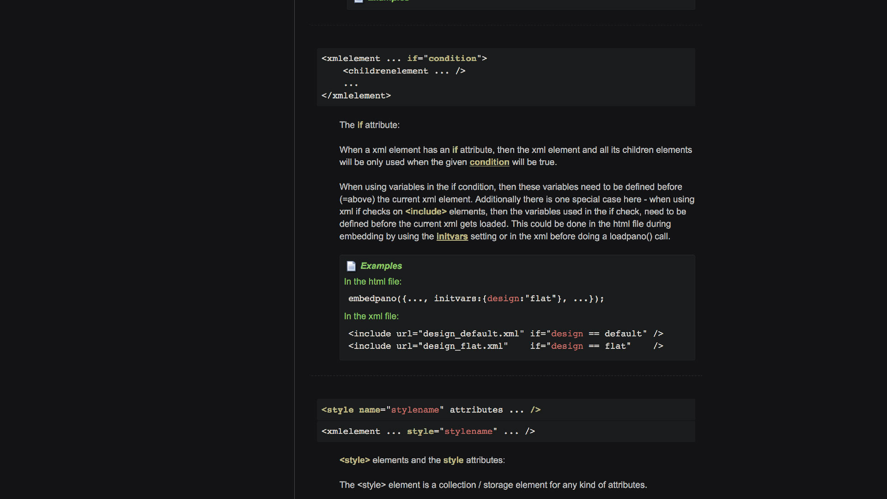Viewport: 887px width, 499px height.
Task: Open the 'condition' link in paragraph
Action: point(489,162)
